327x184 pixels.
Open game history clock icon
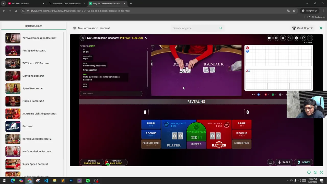pos(290,38)
